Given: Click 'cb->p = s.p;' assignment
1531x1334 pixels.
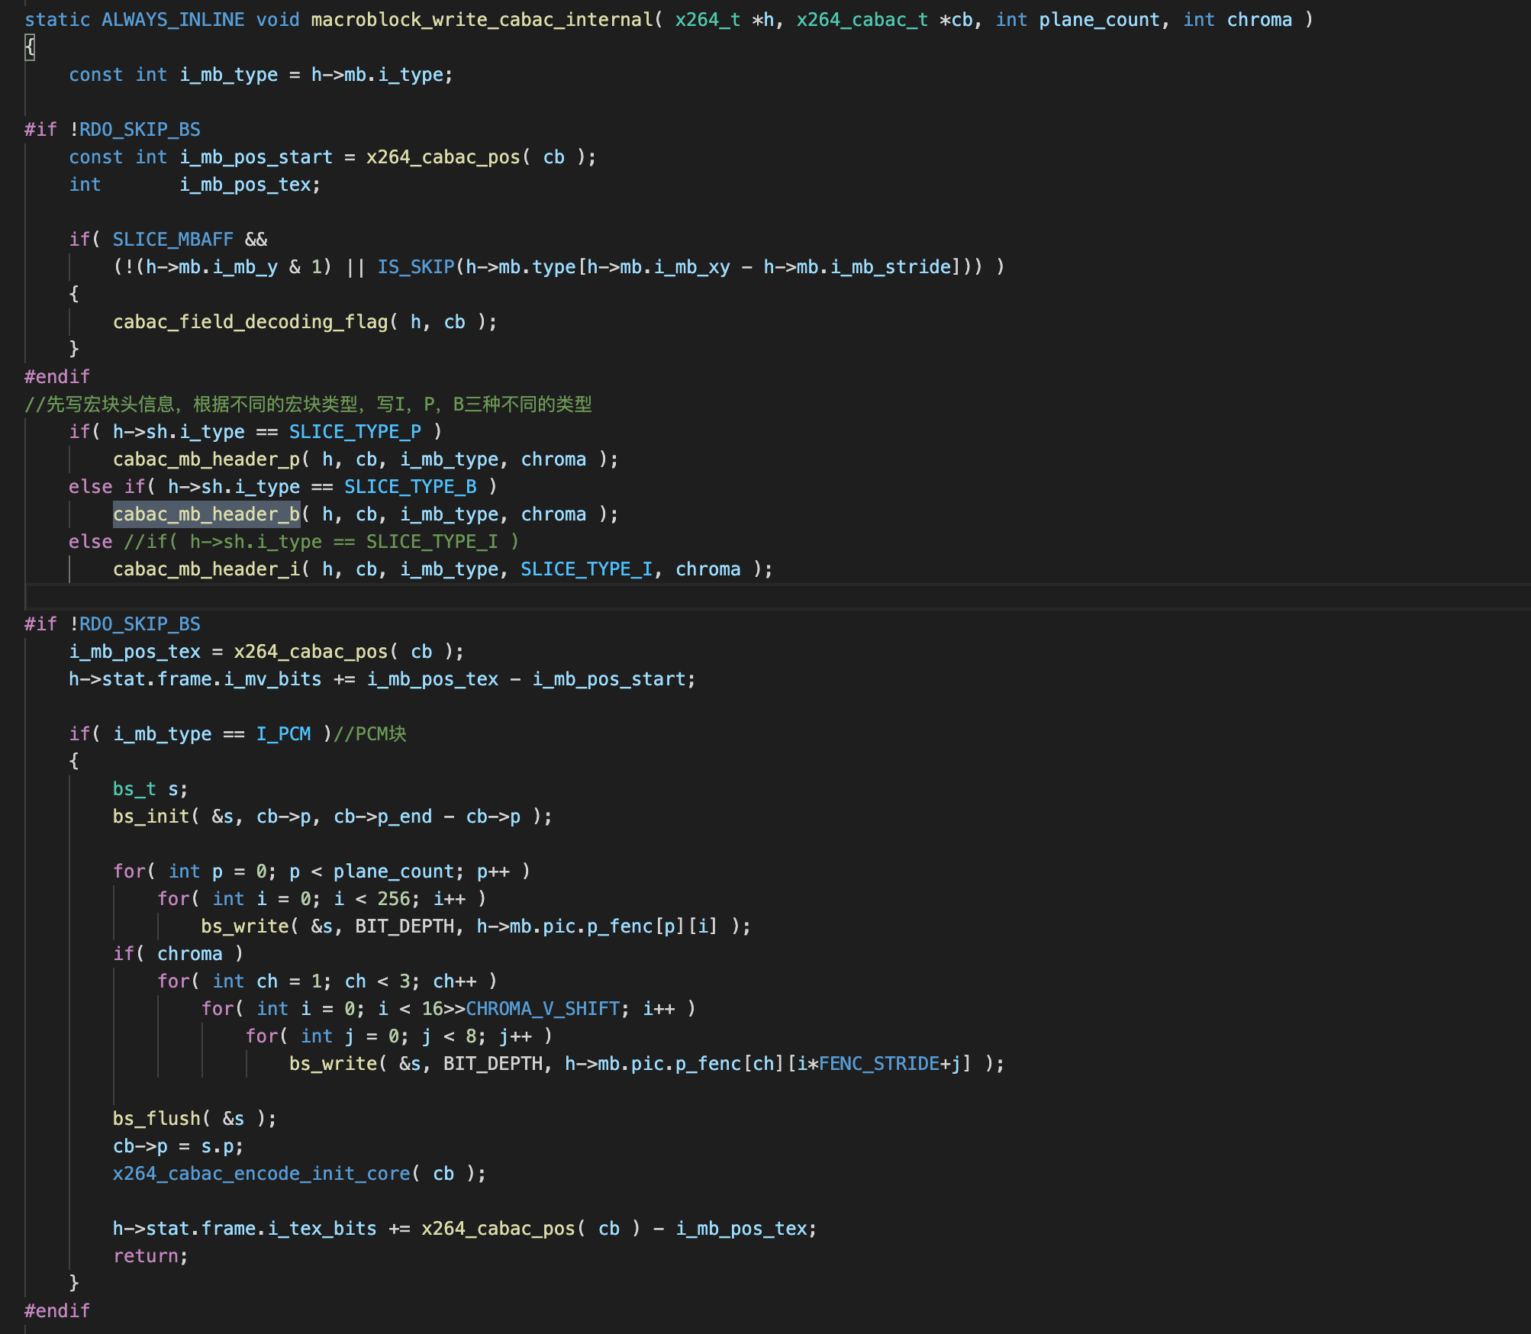Looking at the screenshot, I should [x=178, y=1146].
